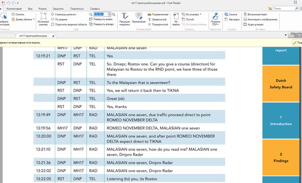
Task: Click the Поиск search field
Action: tap(284, 8)
